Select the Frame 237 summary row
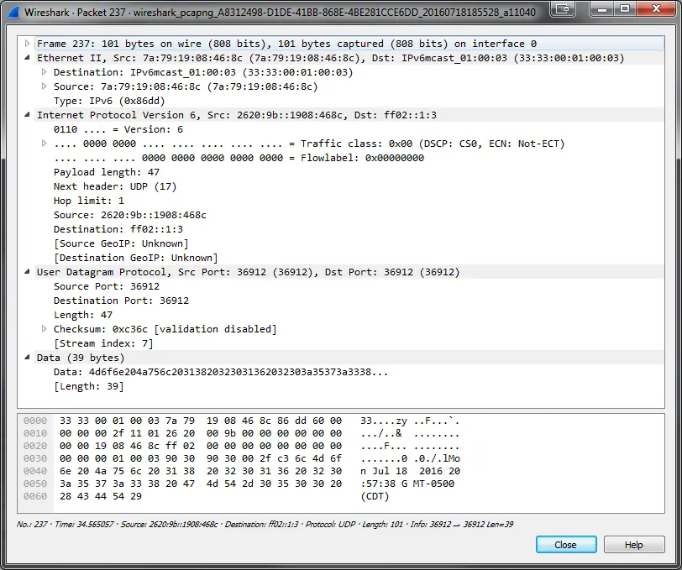The width and height of the screenshot is (682, 570). [349, 44]
